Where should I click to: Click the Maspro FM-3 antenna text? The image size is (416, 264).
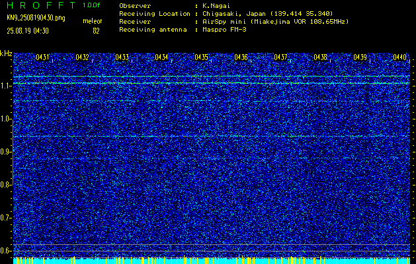click(x=224, y=30)
